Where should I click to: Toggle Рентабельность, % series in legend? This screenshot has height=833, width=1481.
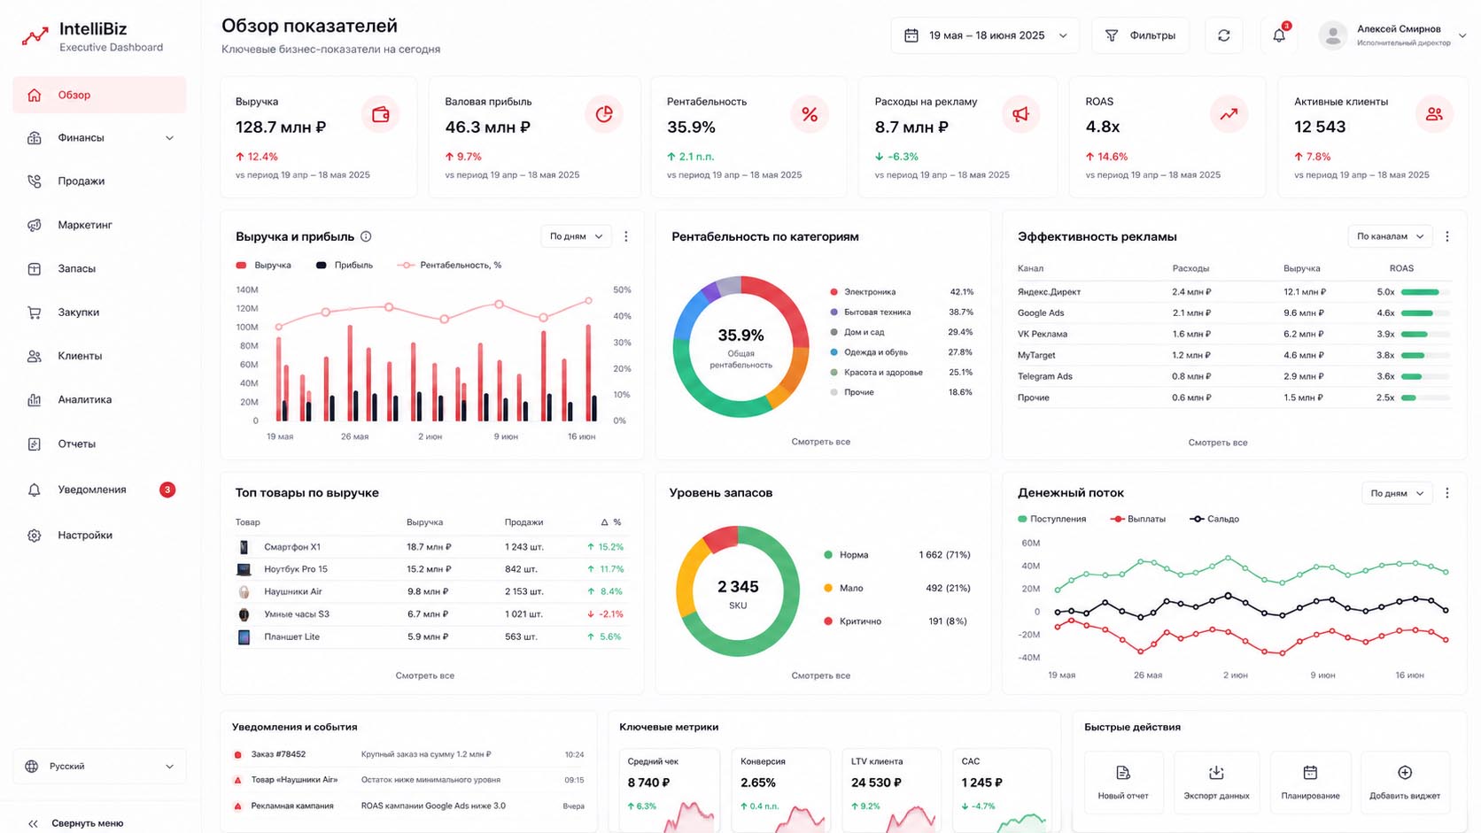pos(449,265)
